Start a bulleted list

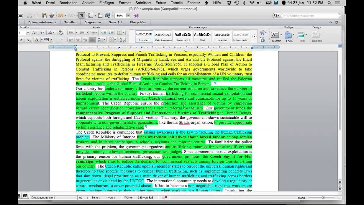tap(71, 33)
